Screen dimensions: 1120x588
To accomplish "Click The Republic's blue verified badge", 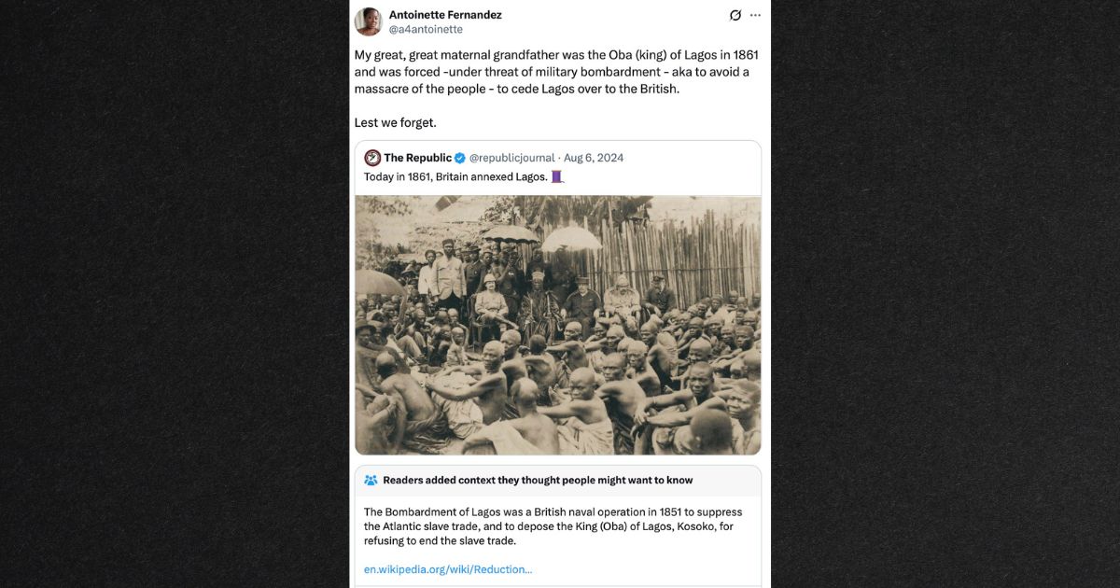I will [x=460, y=158].
